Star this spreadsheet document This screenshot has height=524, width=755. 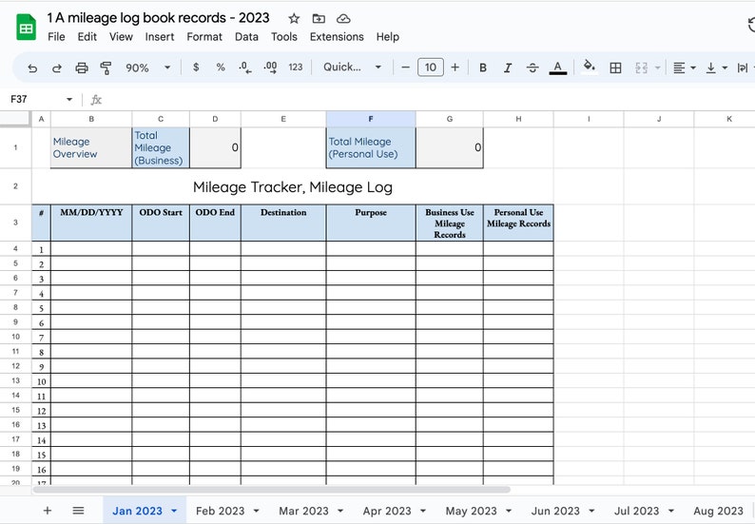coord(294,19)
